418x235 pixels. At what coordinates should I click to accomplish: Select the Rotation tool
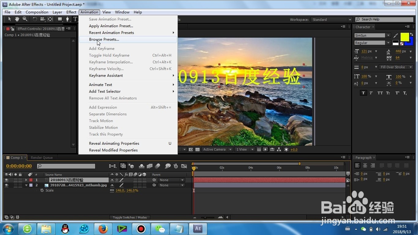(x=35, y=19)
